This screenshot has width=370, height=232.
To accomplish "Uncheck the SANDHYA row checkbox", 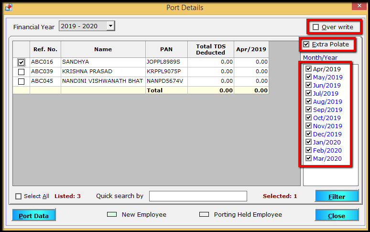I will [x=21, y=62].
